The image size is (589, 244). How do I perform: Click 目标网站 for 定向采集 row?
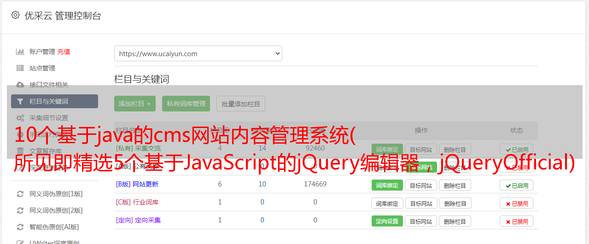421,221
